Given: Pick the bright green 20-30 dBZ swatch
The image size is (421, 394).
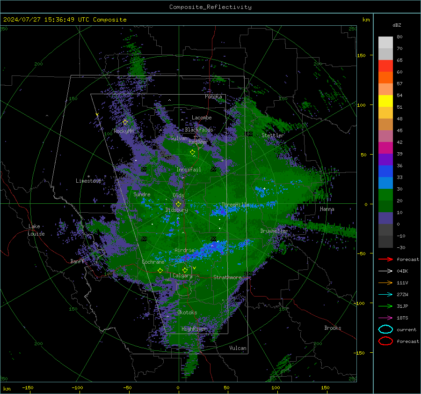Looking at the screenshot, I should (x=385, y=194).
